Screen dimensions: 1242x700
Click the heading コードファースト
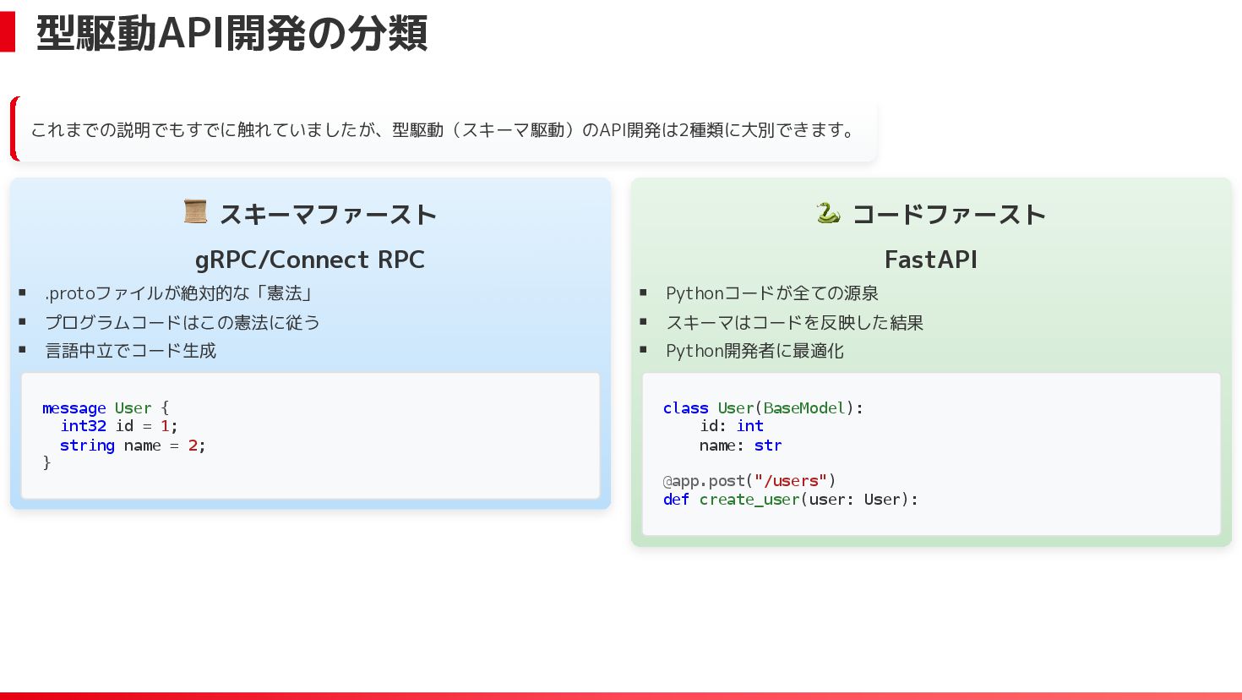click(949, 215)
